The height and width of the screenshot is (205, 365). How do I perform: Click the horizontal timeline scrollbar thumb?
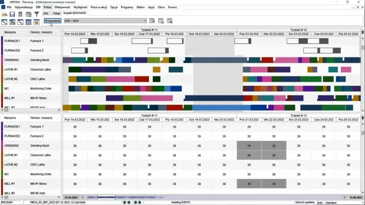point(106,197)
